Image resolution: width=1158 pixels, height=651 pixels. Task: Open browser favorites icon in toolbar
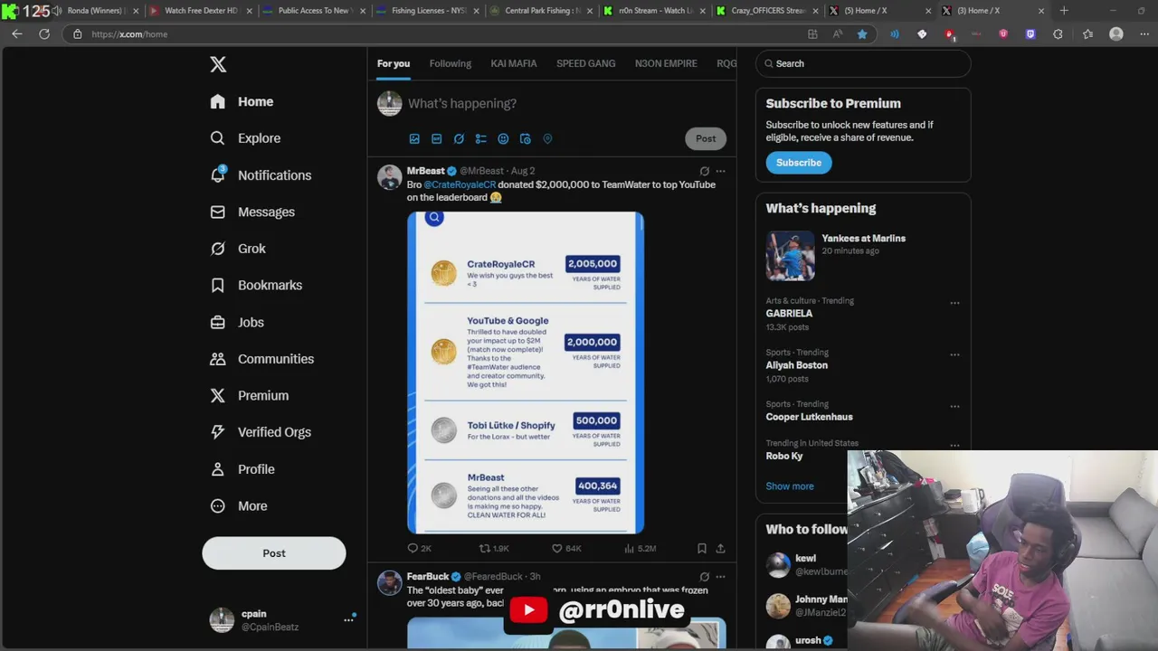(x=1087, y=33)
